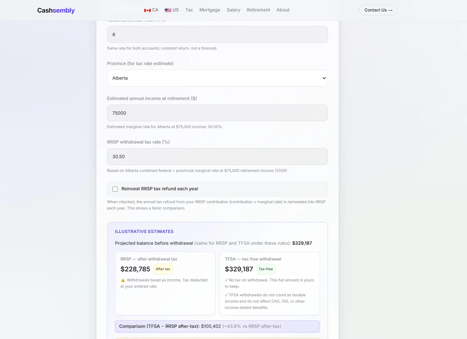Open the Retirement menu
This screenshot has height=339, width=467.
point(258,10)
